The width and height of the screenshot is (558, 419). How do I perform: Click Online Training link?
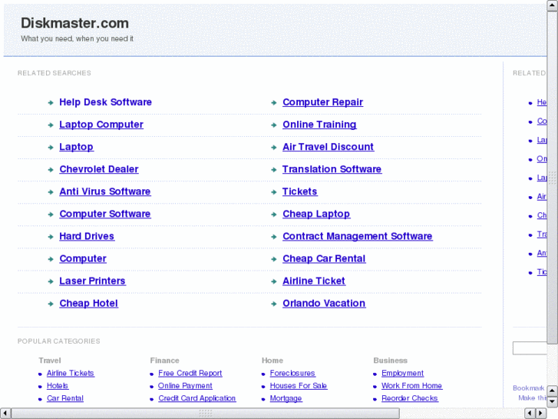tap(319, 125)
